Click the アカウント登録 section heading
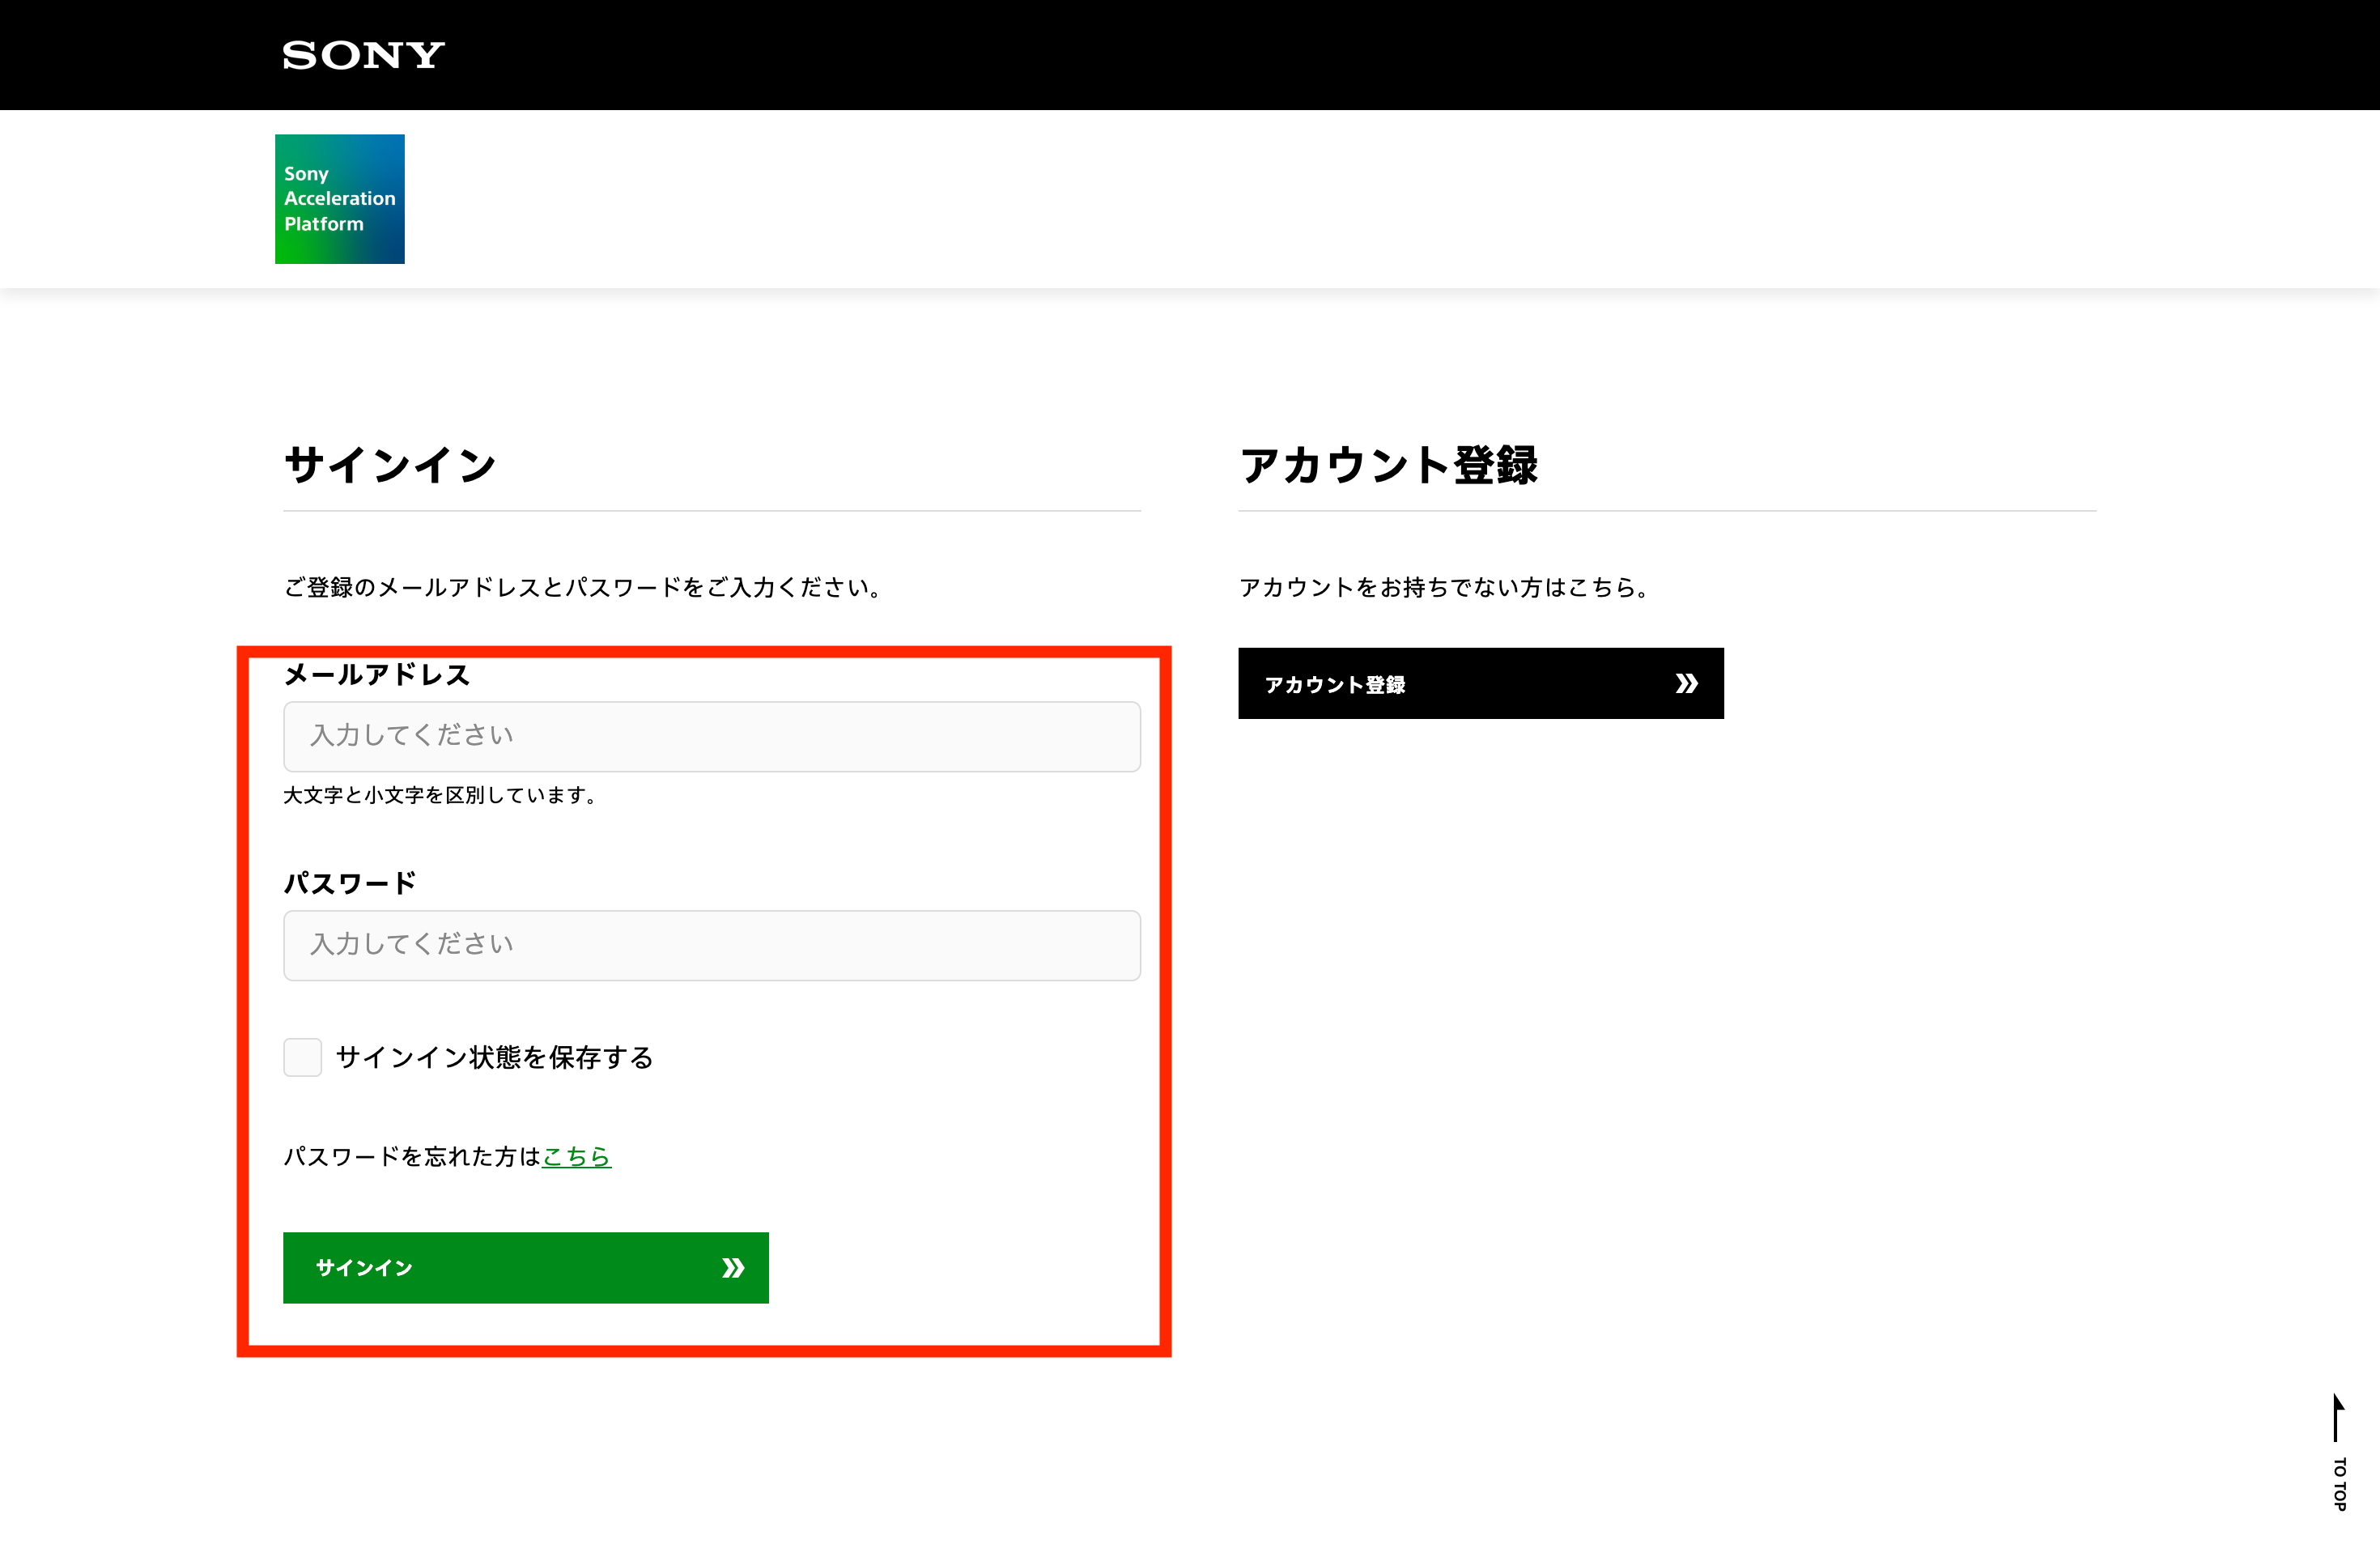Image resolution: width=2380 pixels, height=1557 pixels. click(1388, 466)
